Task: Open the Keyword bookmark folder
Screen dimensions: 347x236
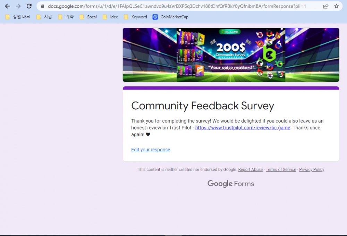Action: [x=135, y=17]
